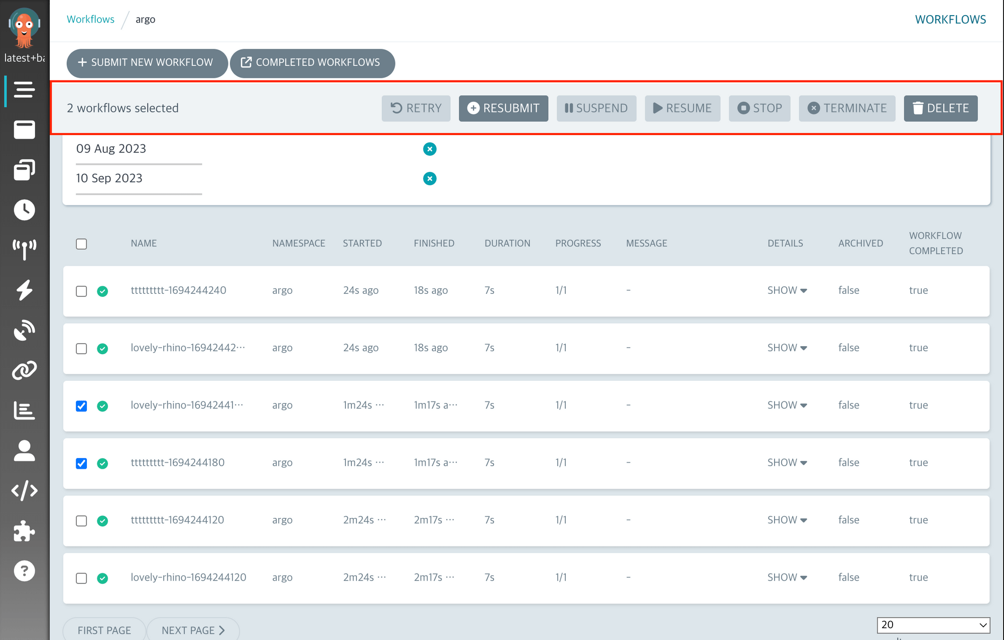The width and height of the screenshot is (1004, 640).
Task: Check the tttttttt-1694244240 row checkbox
Action: pos(81,291)
